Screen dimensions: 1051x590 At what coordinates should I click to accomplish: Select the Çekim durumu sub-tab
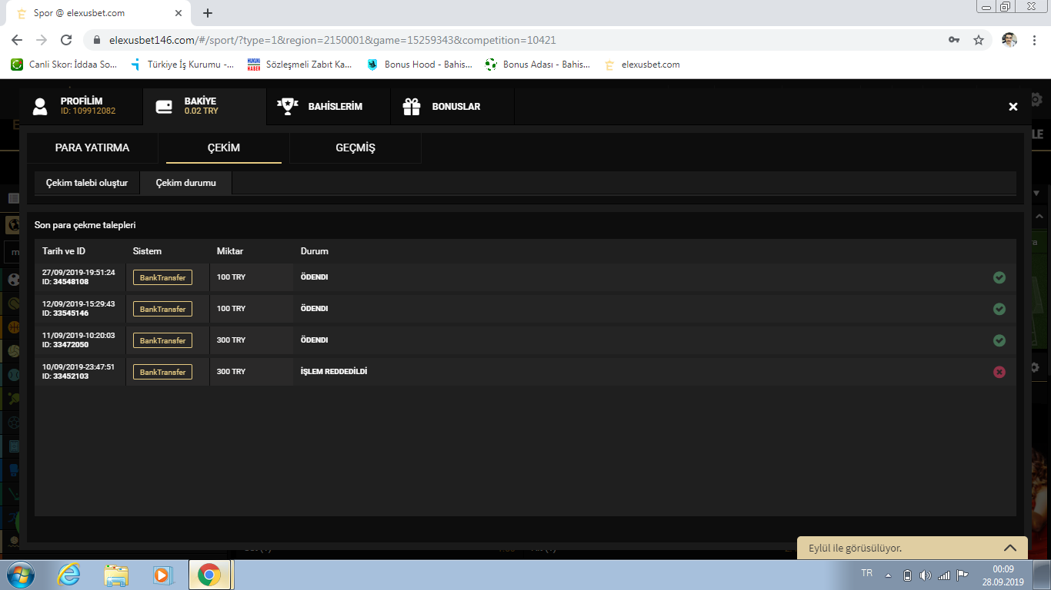pyautogui.click(x=185, y=183)
